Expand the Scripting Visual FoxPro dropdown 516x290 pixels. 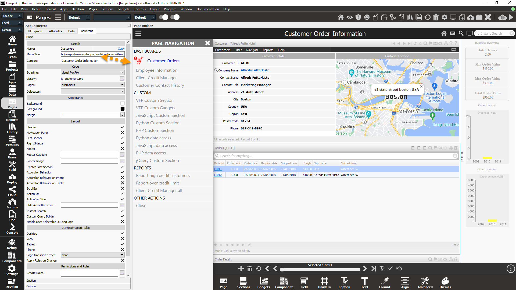(x=122, y=73)
